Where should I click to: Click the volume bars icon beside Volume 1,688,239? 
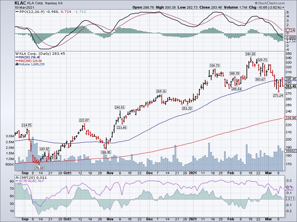tap(17, 64)
